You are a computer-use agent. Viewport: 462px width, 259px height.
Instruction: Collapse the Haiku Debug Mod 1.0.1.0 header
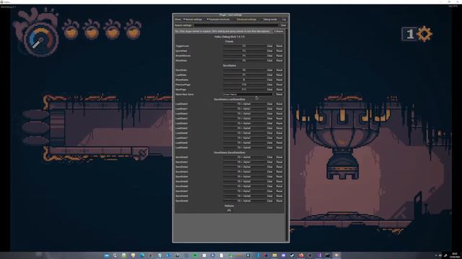pyautogui.click(x=230, y=37)
